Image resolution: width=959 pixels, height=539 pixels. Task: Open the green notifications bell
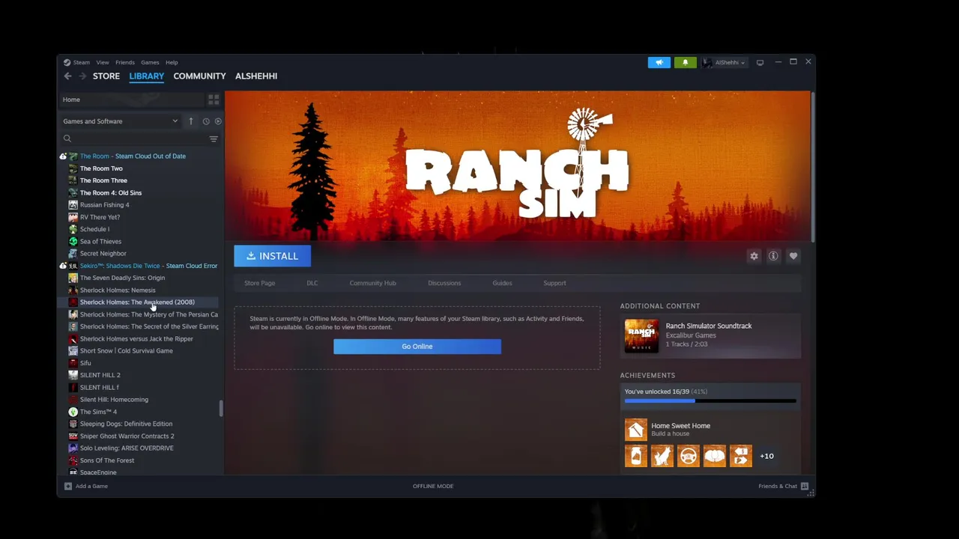[685, 63]
